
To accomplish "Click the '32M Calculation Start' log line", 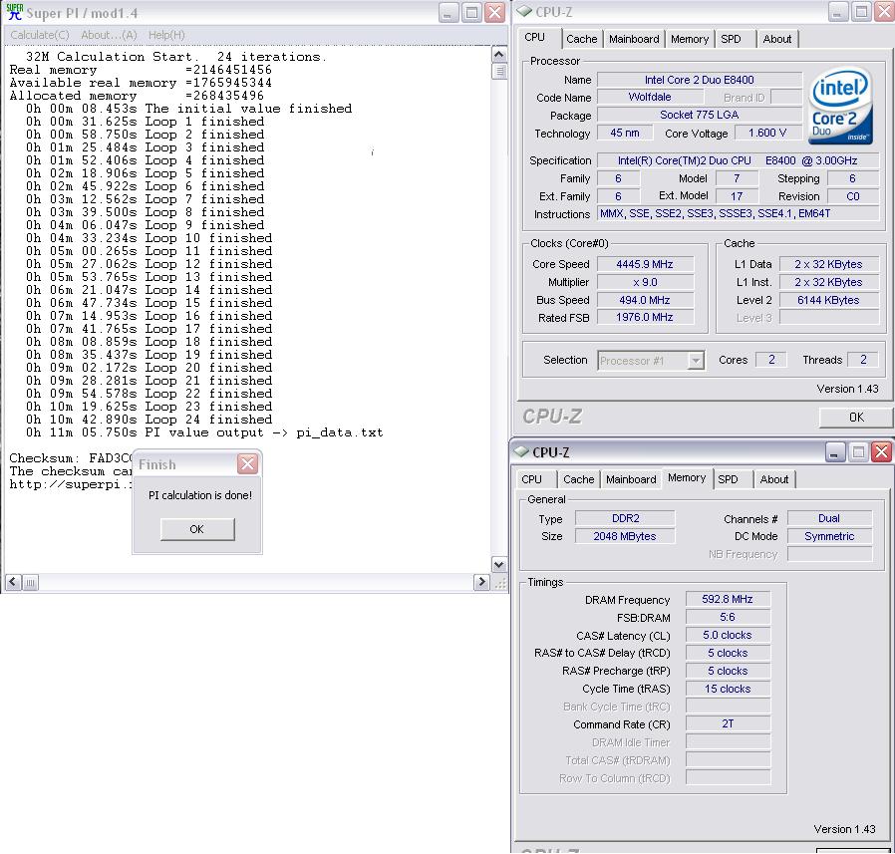I will 175,57.
